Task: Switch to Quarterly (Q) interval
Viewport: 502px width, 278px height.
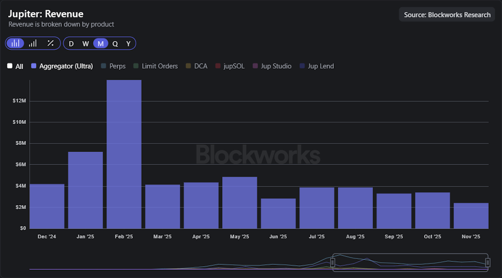Action: (115, 44)
